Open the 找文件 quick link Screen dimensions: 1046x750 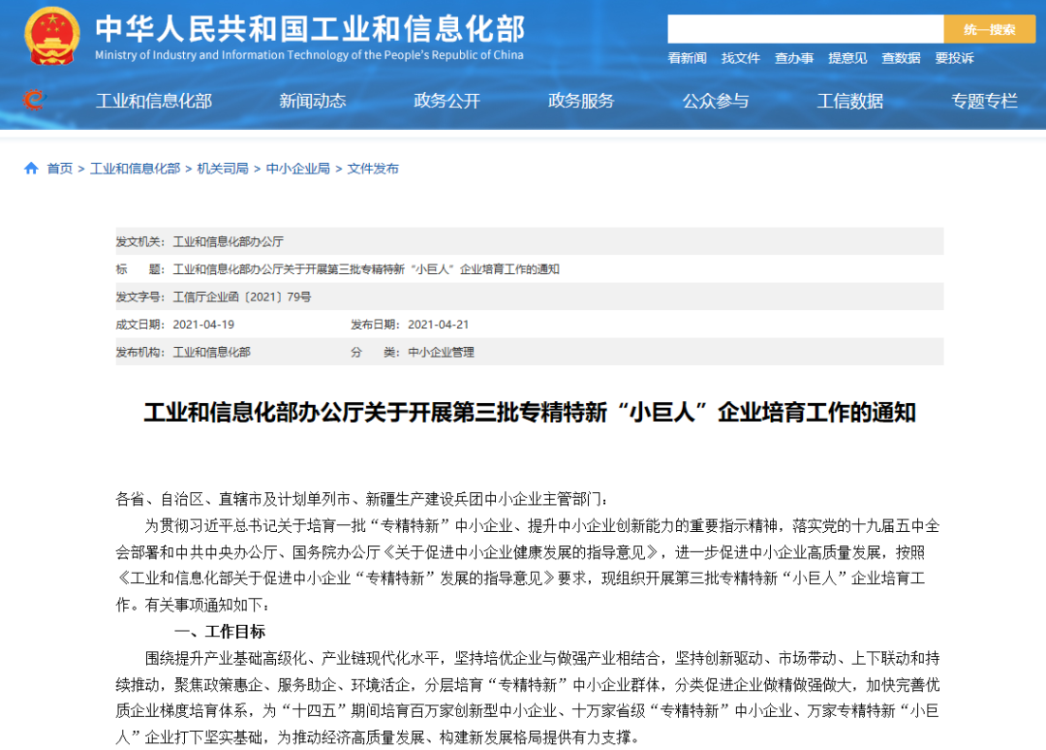[741, 58]
